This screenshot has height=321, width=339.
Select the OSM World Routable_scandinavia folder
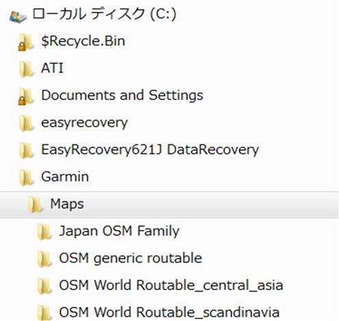click(169, 312)
